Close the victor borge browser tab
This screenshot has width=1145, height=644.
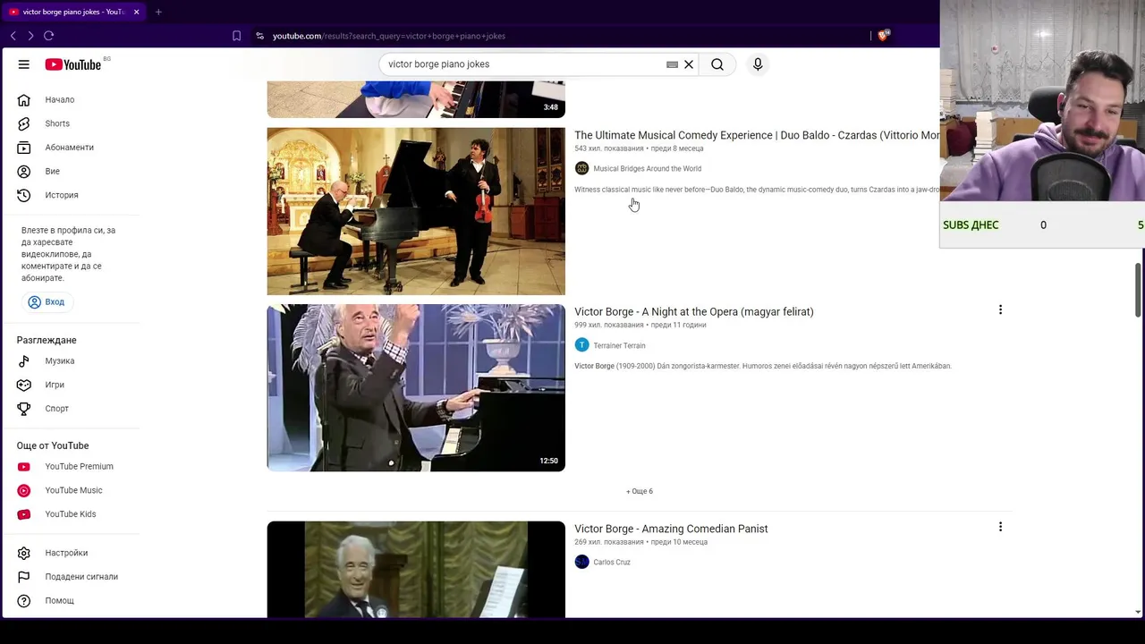tap(136, 12)
